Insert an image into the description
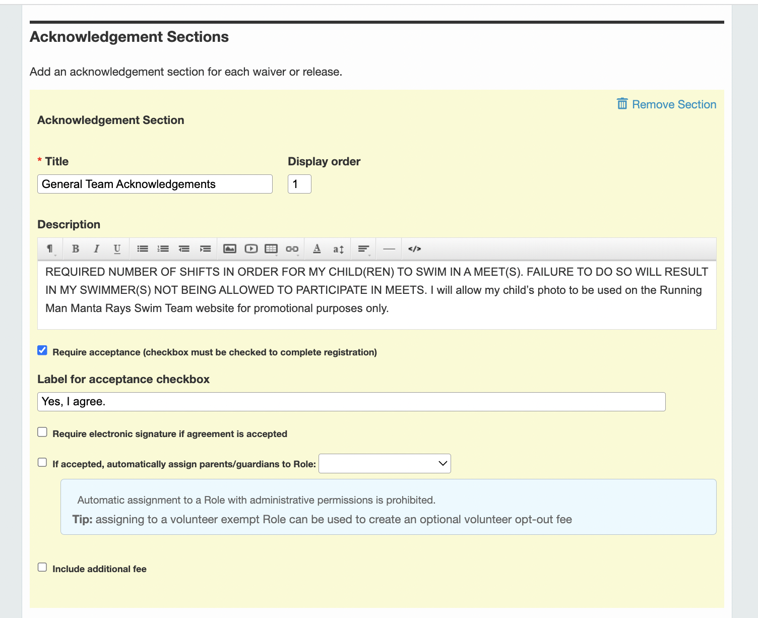The height and width of the screenshot is (618, 758). tap(230, 249)
